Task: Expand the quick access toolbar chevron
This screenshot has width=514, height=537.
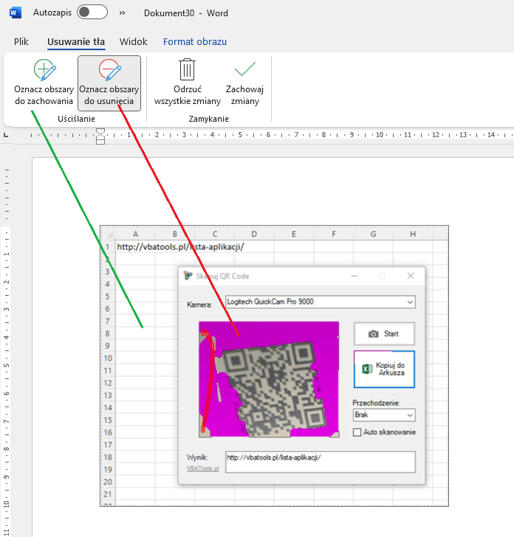Action: [122, 13]
